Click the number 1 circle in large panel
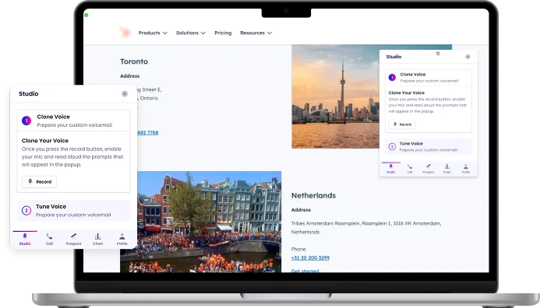Viewport: 540px width, 308px height. (x=26, y=121)
